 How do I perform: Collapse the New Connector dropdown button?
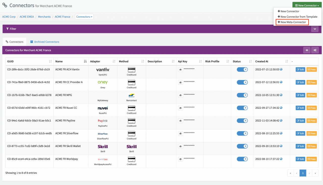[x=307, y=5]
